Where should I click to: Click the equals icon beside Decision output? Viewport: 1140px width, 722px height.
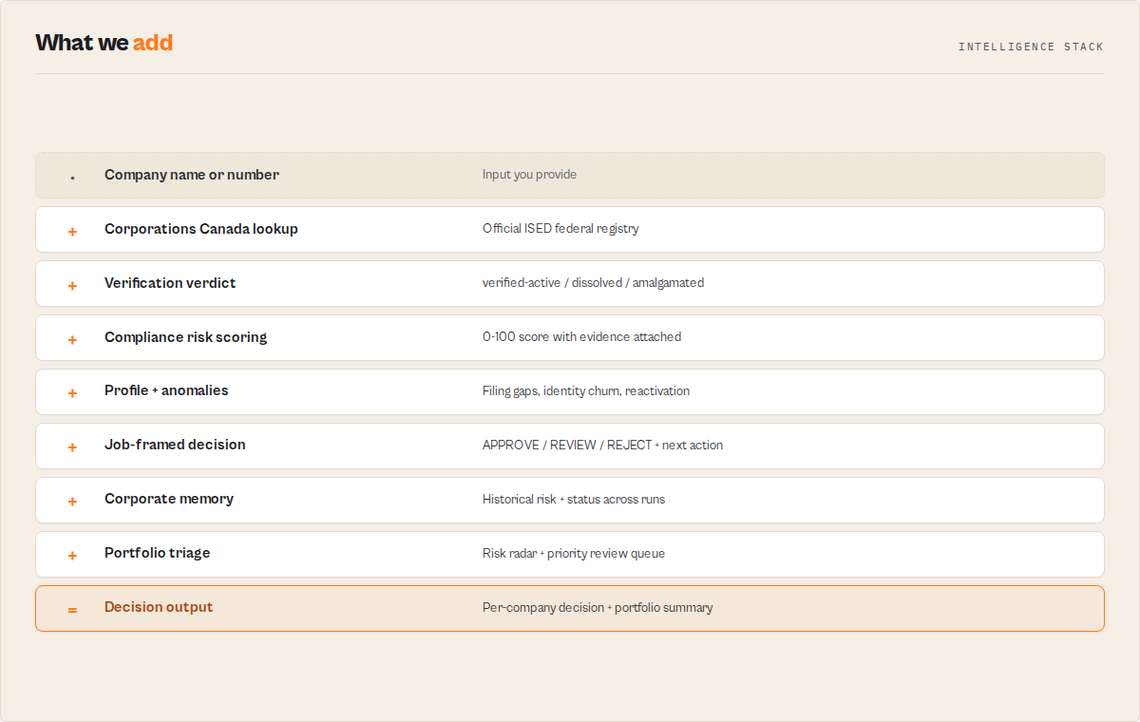point(72,610)
